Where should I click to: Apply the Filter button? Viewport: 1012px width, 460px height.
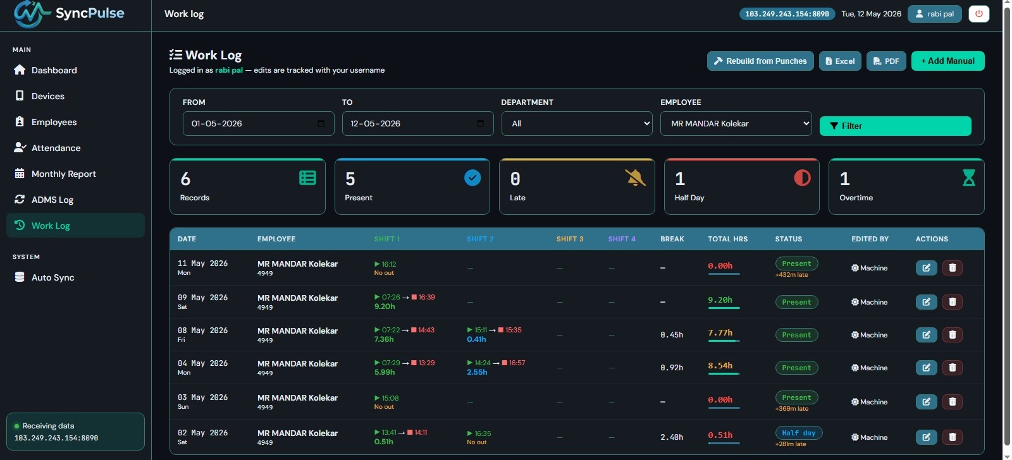(x=895, y=126)
